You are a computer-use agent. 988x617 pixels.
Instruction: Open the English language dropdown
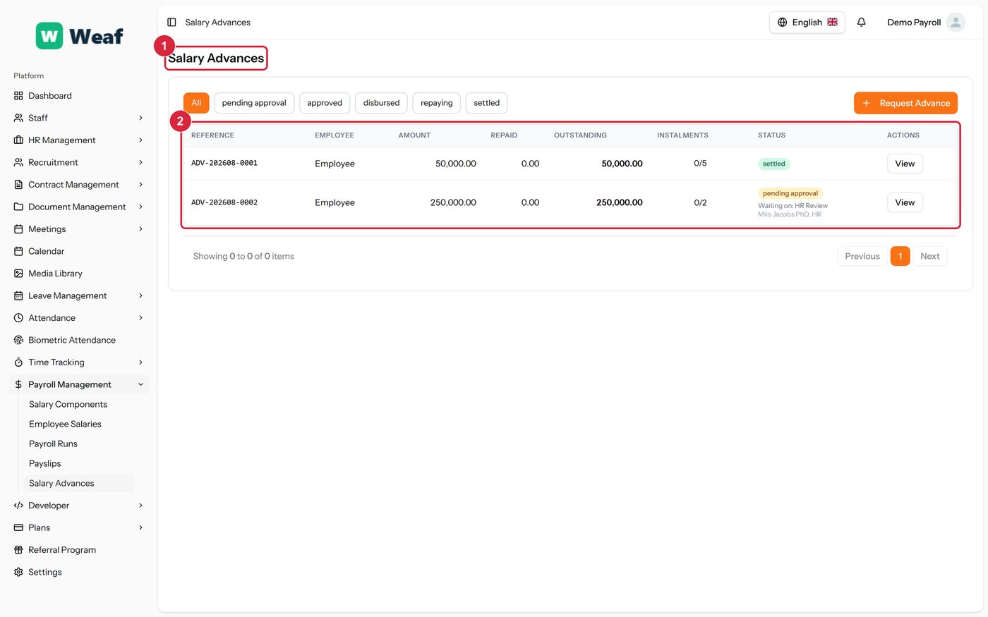(807, 23)
